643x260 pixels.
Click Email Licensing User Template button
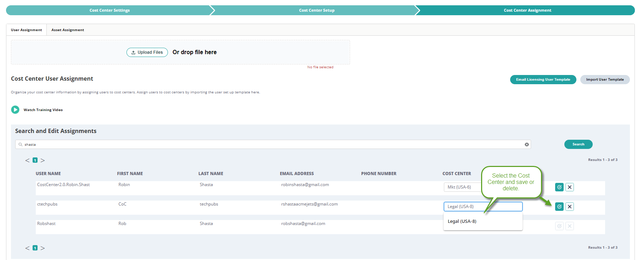pos(543,80)
